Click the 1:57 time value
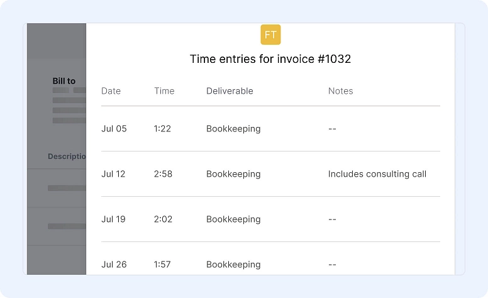This screenshot has width=488, height=298. (163, 265)
